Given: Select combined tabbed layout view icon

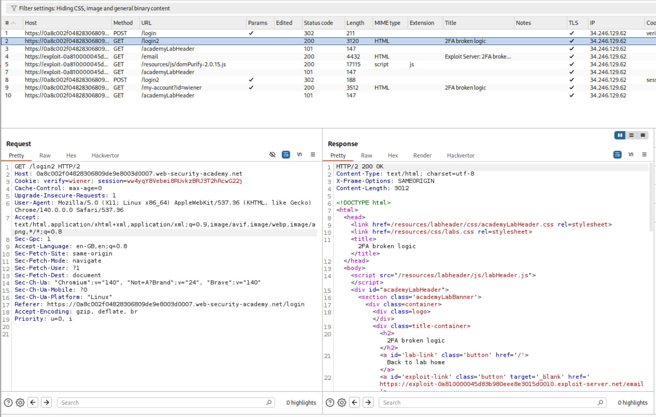Looking at the screenshot, I should [643, 135].
